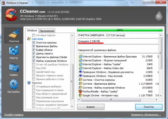Select Firefox/Mozilla - Файлы cookie row text

[100, 92]
